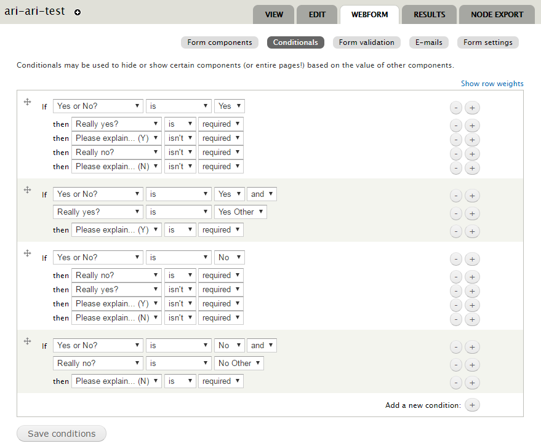This screenshot has width=541, height=446.
Task: Switch to Form validation
Action: pyautogui.click(x=366, y=42)
